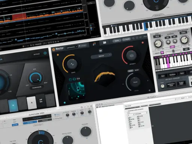
Task: Click Level knob beside Reference Tone button
Action: click(x=162, y=86)
